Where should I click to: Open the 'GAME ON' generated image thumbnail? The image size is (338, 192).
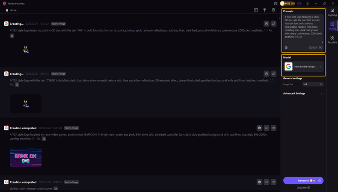coord(26,157)
